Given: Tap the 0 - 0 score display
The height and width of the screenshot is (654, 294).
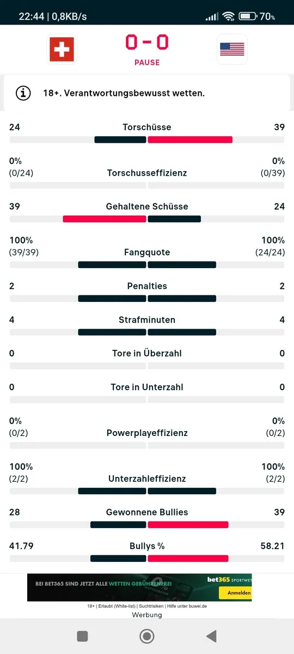Looking at the screenshot, I should click(x=147, y=43).
